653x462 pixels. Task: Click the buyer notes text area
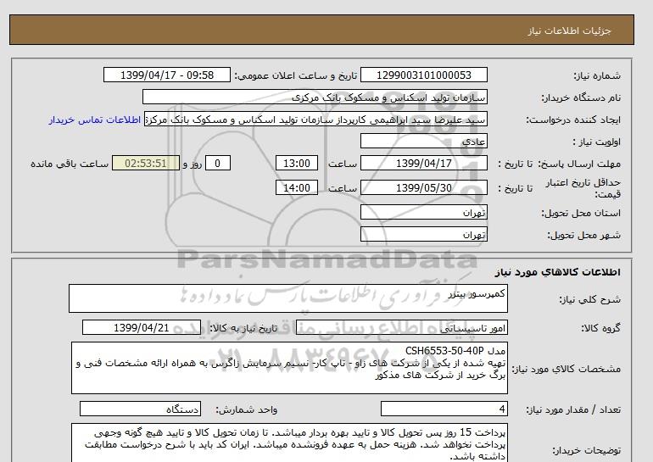(x=289, y=443)
